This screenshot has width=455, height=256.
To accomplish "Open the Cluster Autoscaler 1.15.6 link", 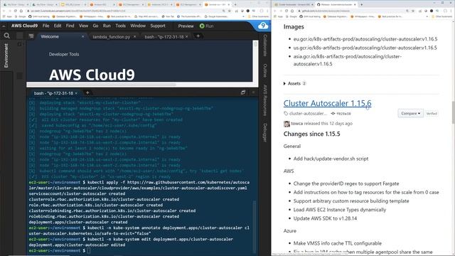I will [x=327, y=103].
